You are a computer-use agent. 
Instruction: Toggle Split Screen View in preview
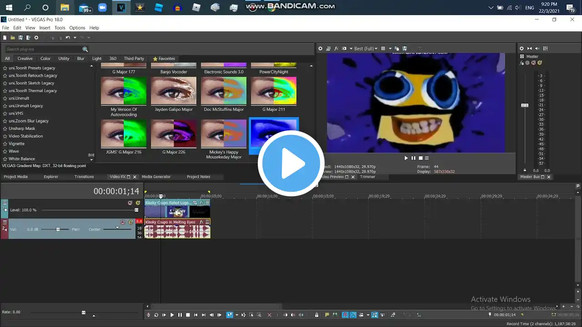[344, 49]
